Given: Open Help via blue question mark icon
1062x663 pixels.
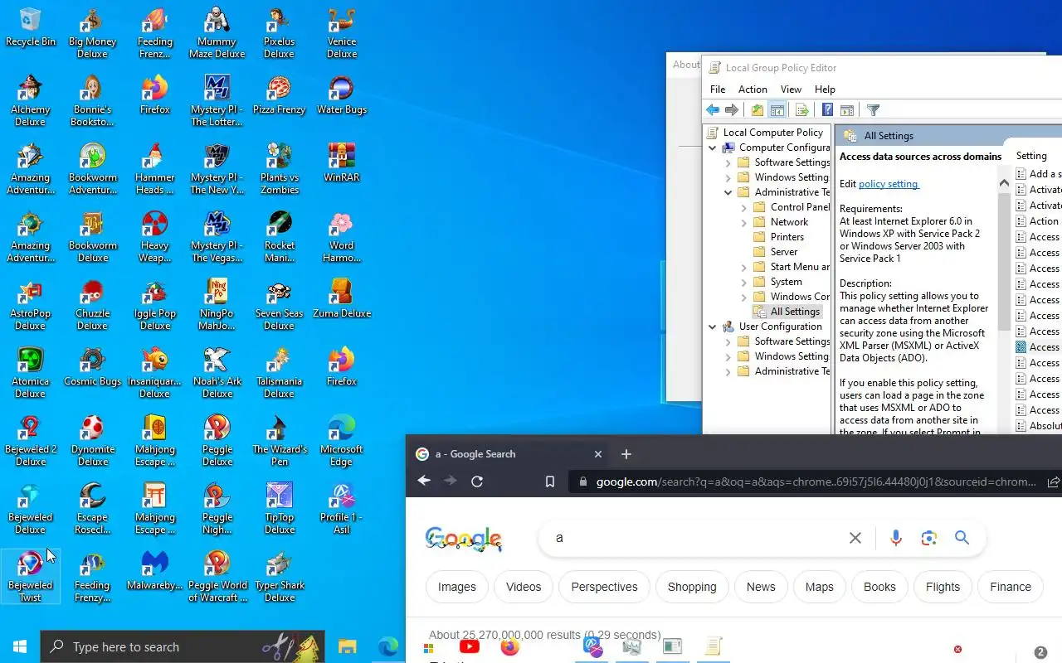Looking at the screenshot, I should (827, 110).
